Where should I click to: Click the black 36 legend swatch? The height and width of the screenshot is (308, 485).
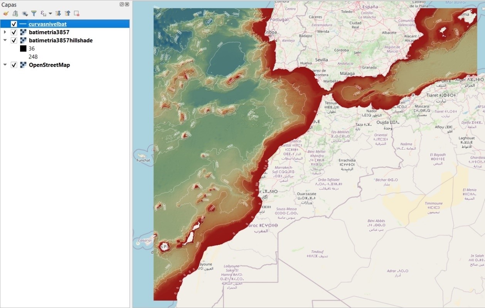[x=23, y=49]
